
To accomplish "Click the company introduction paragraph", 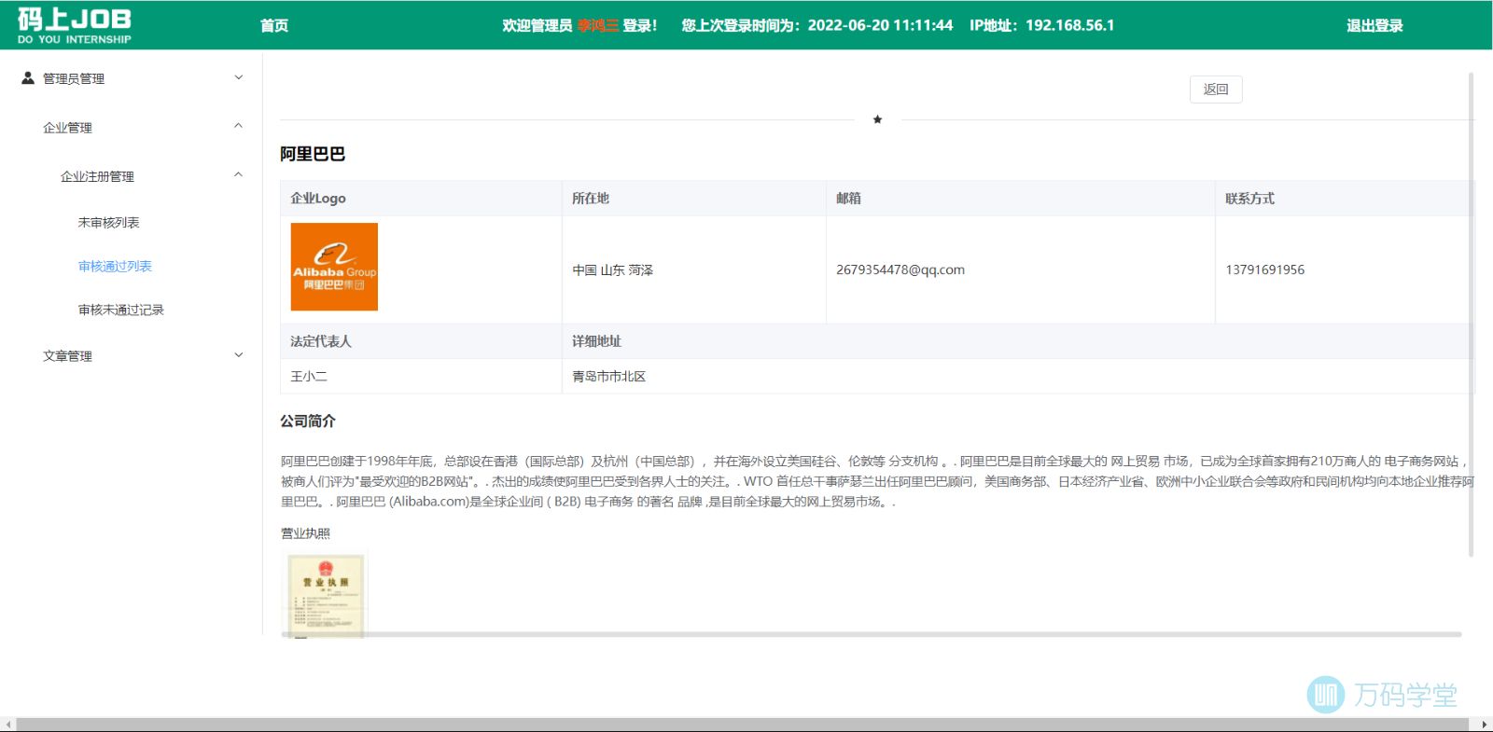I will [x=877, y=481].
